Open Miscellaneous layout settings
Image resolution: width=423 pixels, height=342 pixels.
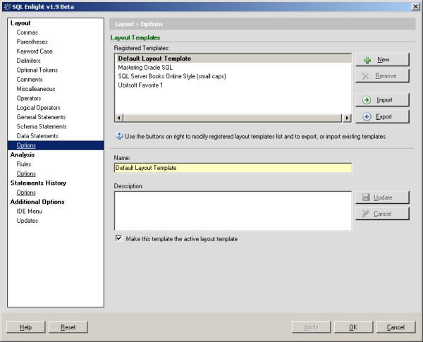pyautogui.click(x=36, y=89)
